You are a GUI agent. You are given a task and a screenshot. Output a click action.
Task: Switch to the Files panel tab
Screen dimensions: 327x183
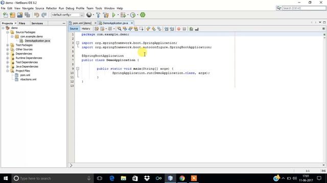tap(22, 23)
